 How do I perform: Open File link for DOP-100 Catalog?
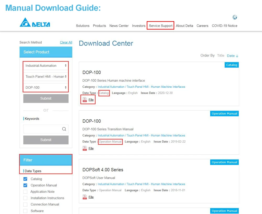pos(91,100)
